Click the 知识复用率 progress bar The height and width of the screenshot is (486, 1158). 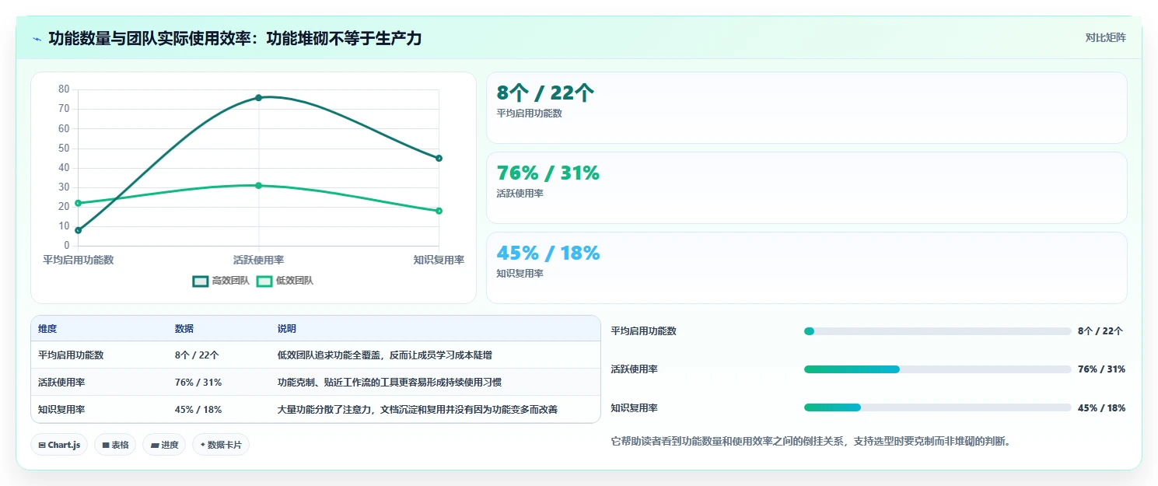pos(938,407)
